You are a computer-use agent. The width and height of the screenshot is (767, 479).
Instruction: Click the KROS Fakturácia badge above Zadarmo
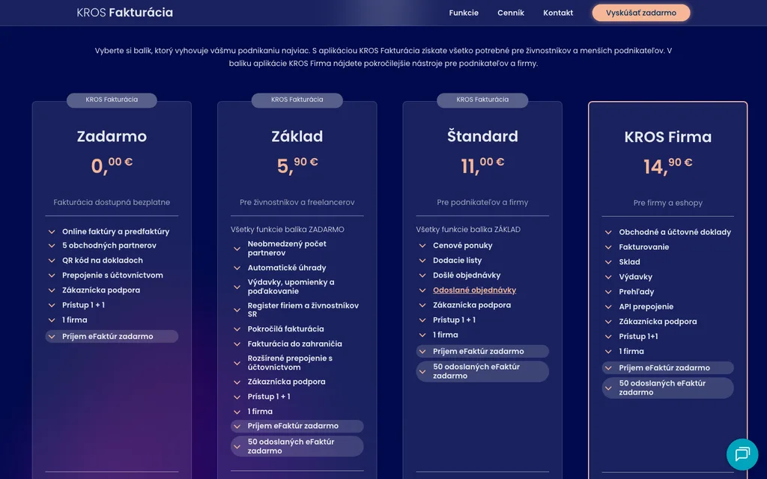(x=112, y=100)
